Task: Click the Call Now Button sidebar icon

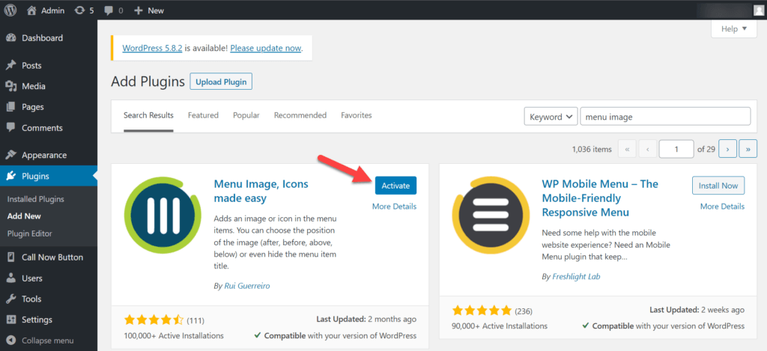Action: point(10,257)
